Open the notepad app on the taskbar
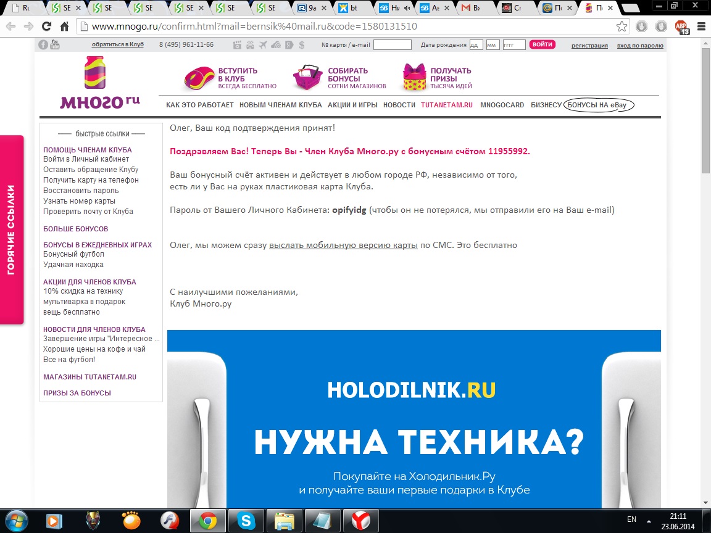711x533 pixels. [x=322, y=521]
